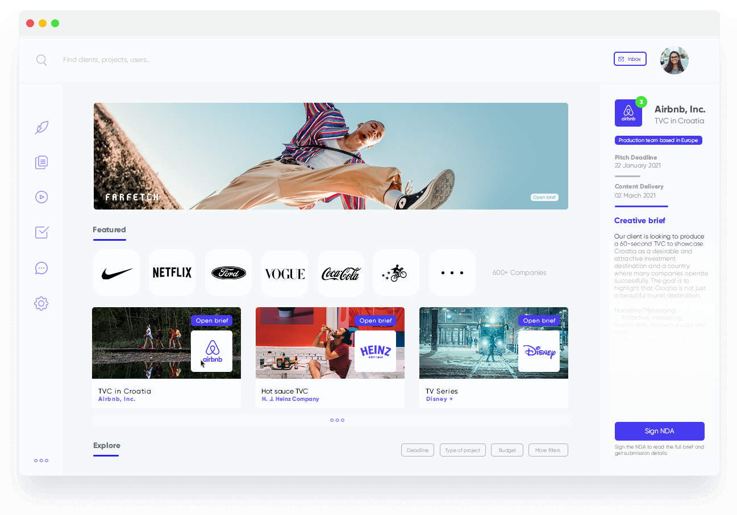The height and width of the screenshot is (515, 737).
Task: Click the Pitch Deadline progress bar
Action: pos(627,176)
